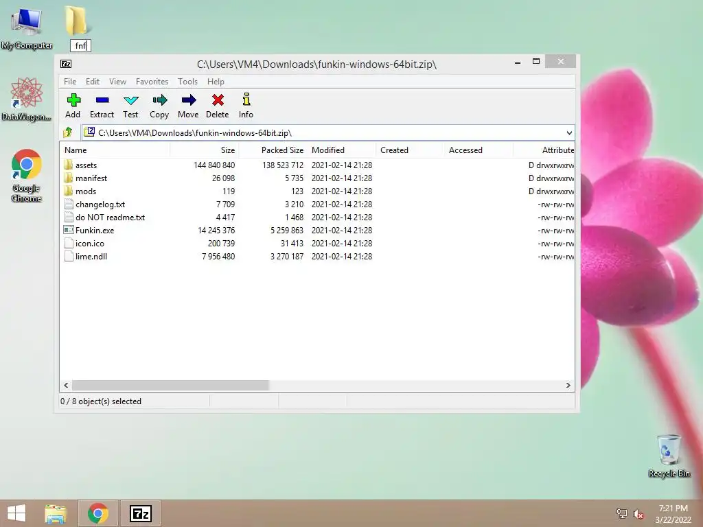Image resolution: width=703 pixels, height=527 pixels.
Task: Open the Help menu
Action: (x=216, y=82)
